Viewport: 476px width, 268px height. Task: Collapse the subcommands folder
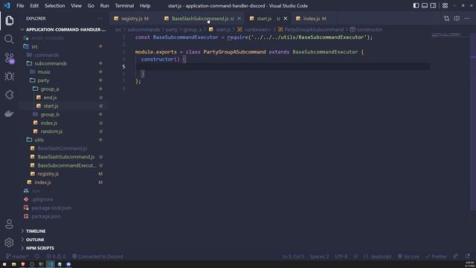(64, 63)
